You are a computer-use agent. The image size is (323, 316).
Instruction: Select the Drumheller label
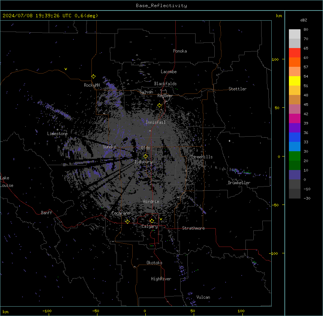tap(239, 183)
